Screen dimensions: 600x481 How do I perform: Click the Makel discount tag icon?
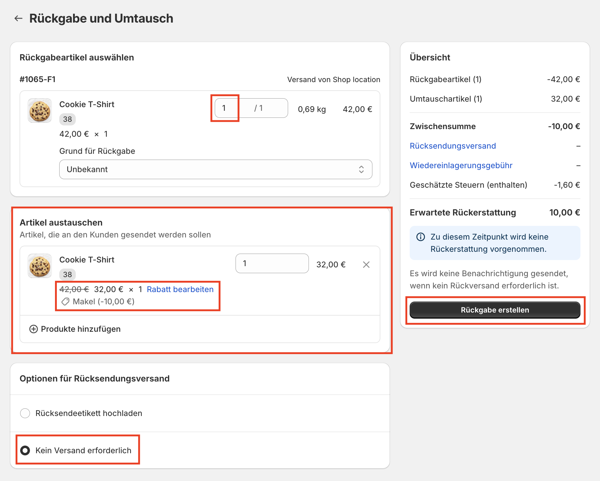click(x=65, y=302)
